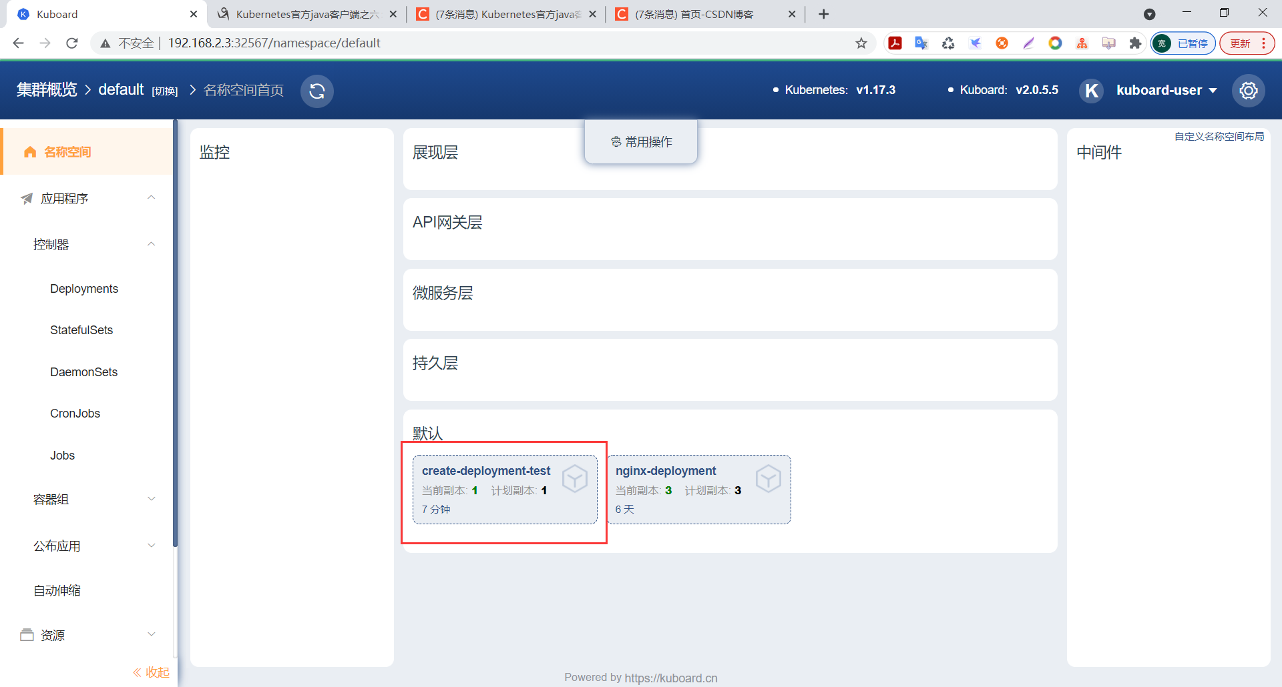This screenshot has height=687, width=1282.
Task: Click the recycle arrows extension icon
Action: 948,43
